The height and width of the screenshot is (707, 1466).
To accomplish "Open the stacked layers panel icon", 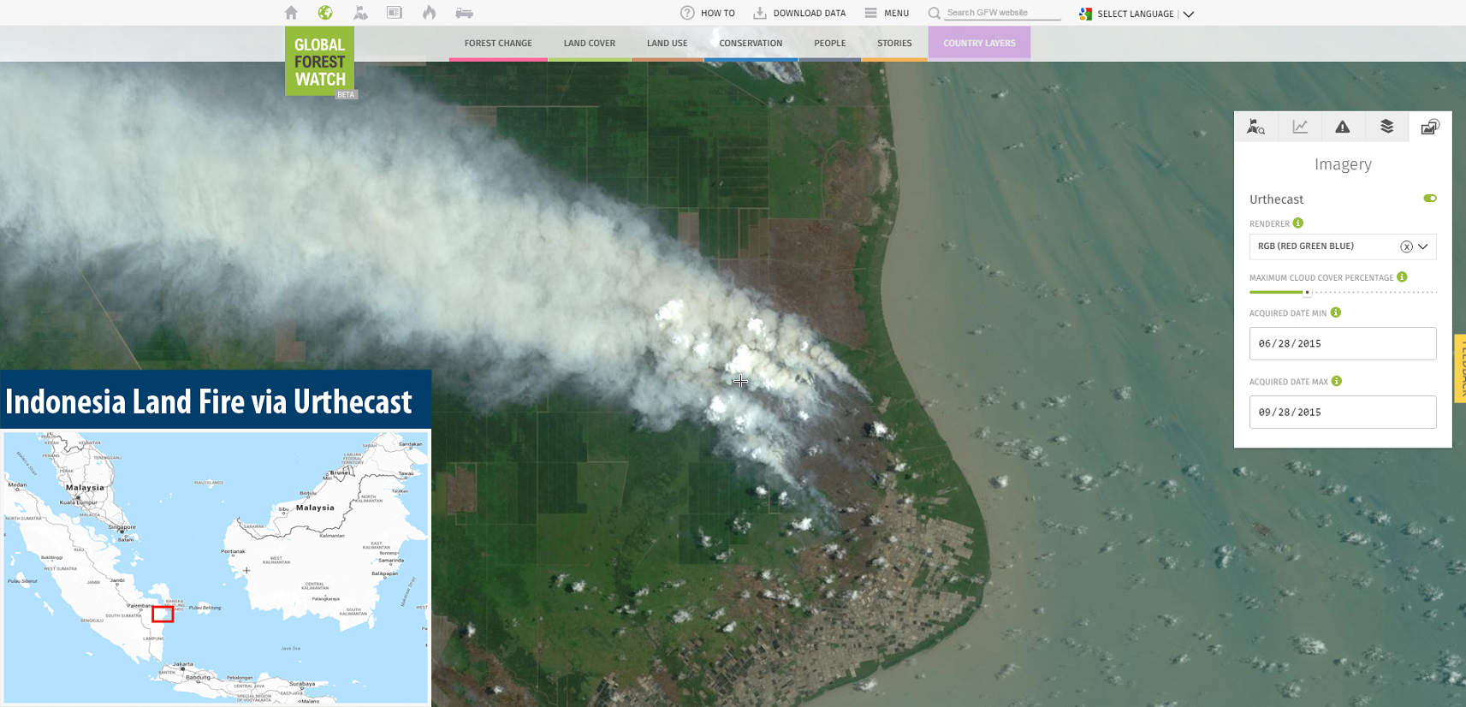I will click(x=1386, y=127).
